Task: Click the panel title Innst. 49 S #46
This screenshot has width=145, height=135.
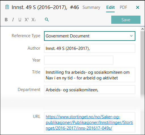Action: 45,7
